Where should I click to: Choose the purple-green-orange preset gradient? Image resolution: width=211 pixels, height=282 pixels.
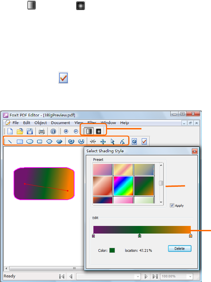click(x=144, y=186)
